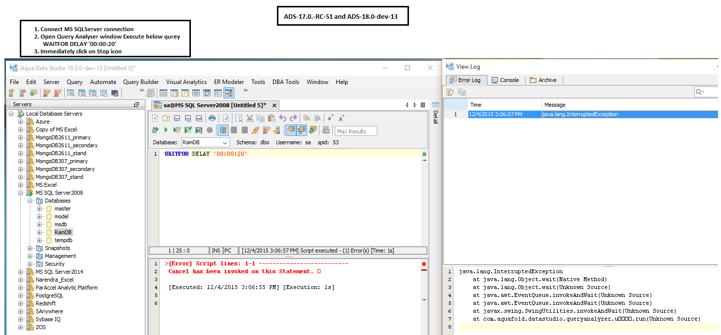The height and width of the screenshot is (335, 721).
Task: Expand the PostgreSQL server node
Action: click(20, 295)
